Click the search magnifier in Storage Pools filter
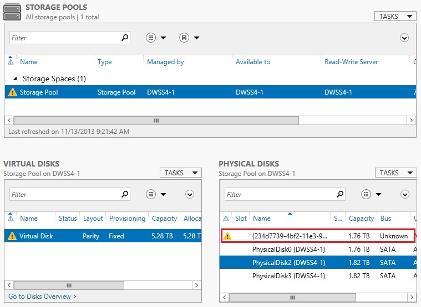 pyautogui.click(x=125, y=38)
